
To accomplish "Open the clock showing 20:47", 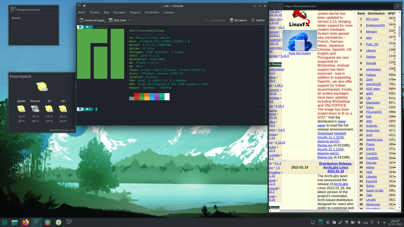I will [x=395, y=222].
